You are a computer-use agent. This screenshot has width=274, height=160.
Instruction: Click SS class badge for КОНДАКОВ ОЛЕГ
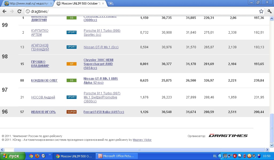(71, 81)
